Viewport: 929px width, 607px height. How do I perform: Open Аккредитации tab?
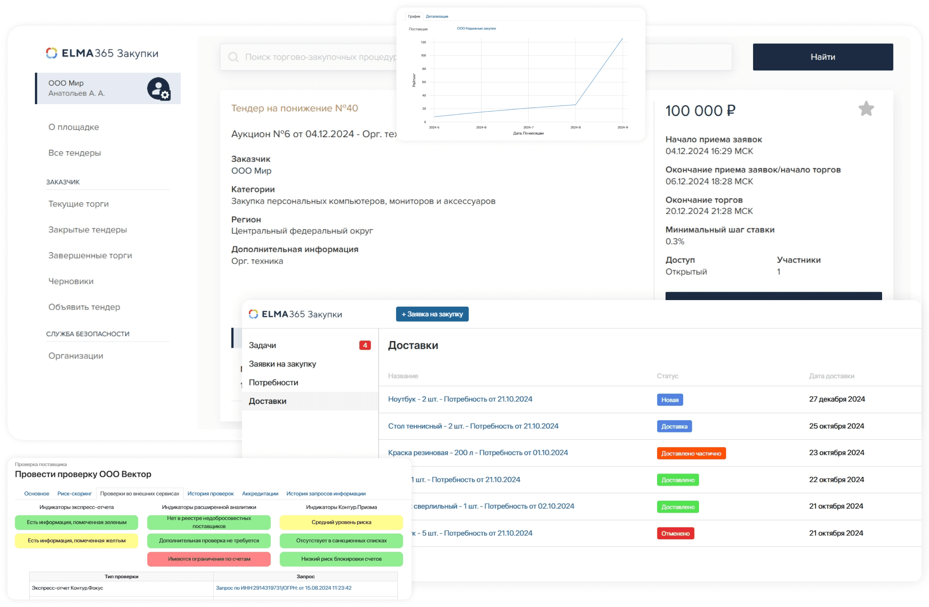[x=260, y=494]
